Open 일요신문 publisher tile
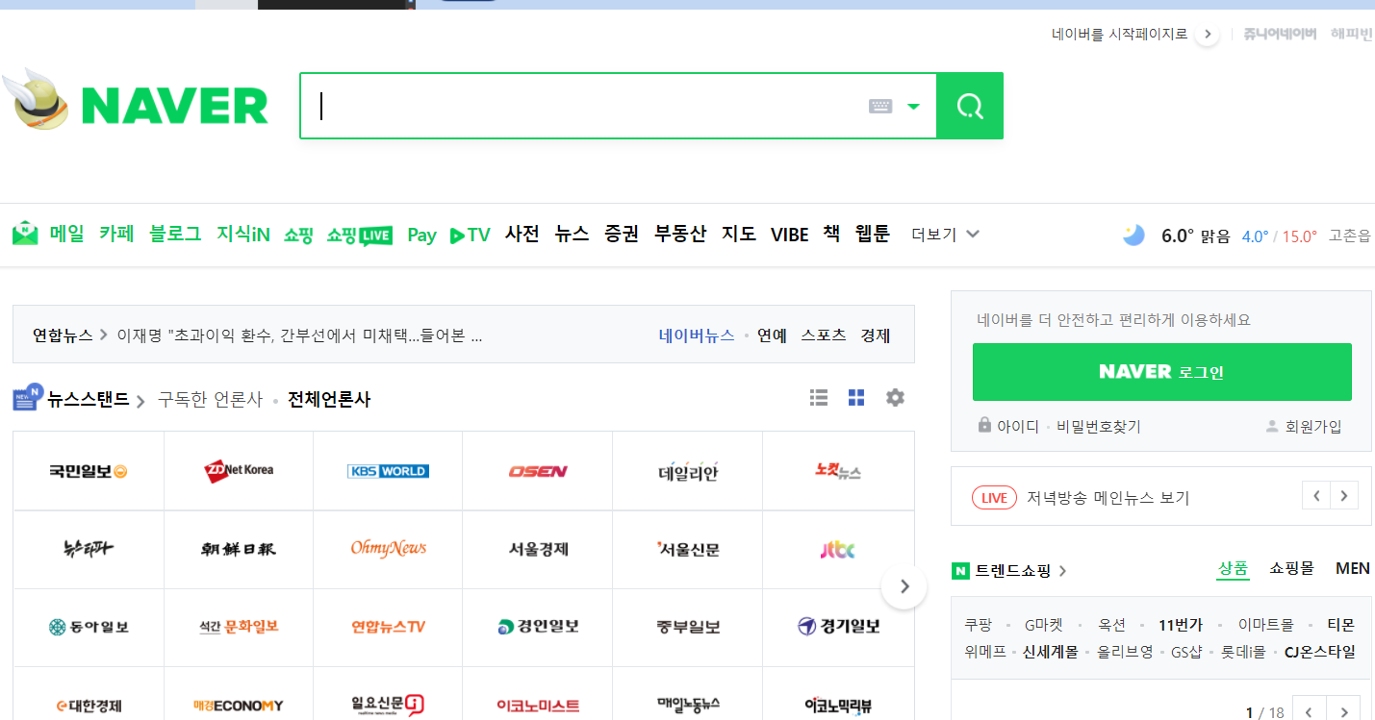Viewport: 1375px width, 720px height. coord(388,705)
